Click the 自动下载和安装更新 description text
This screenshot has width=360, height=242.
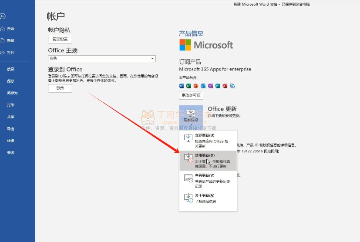tap(224, 116)
